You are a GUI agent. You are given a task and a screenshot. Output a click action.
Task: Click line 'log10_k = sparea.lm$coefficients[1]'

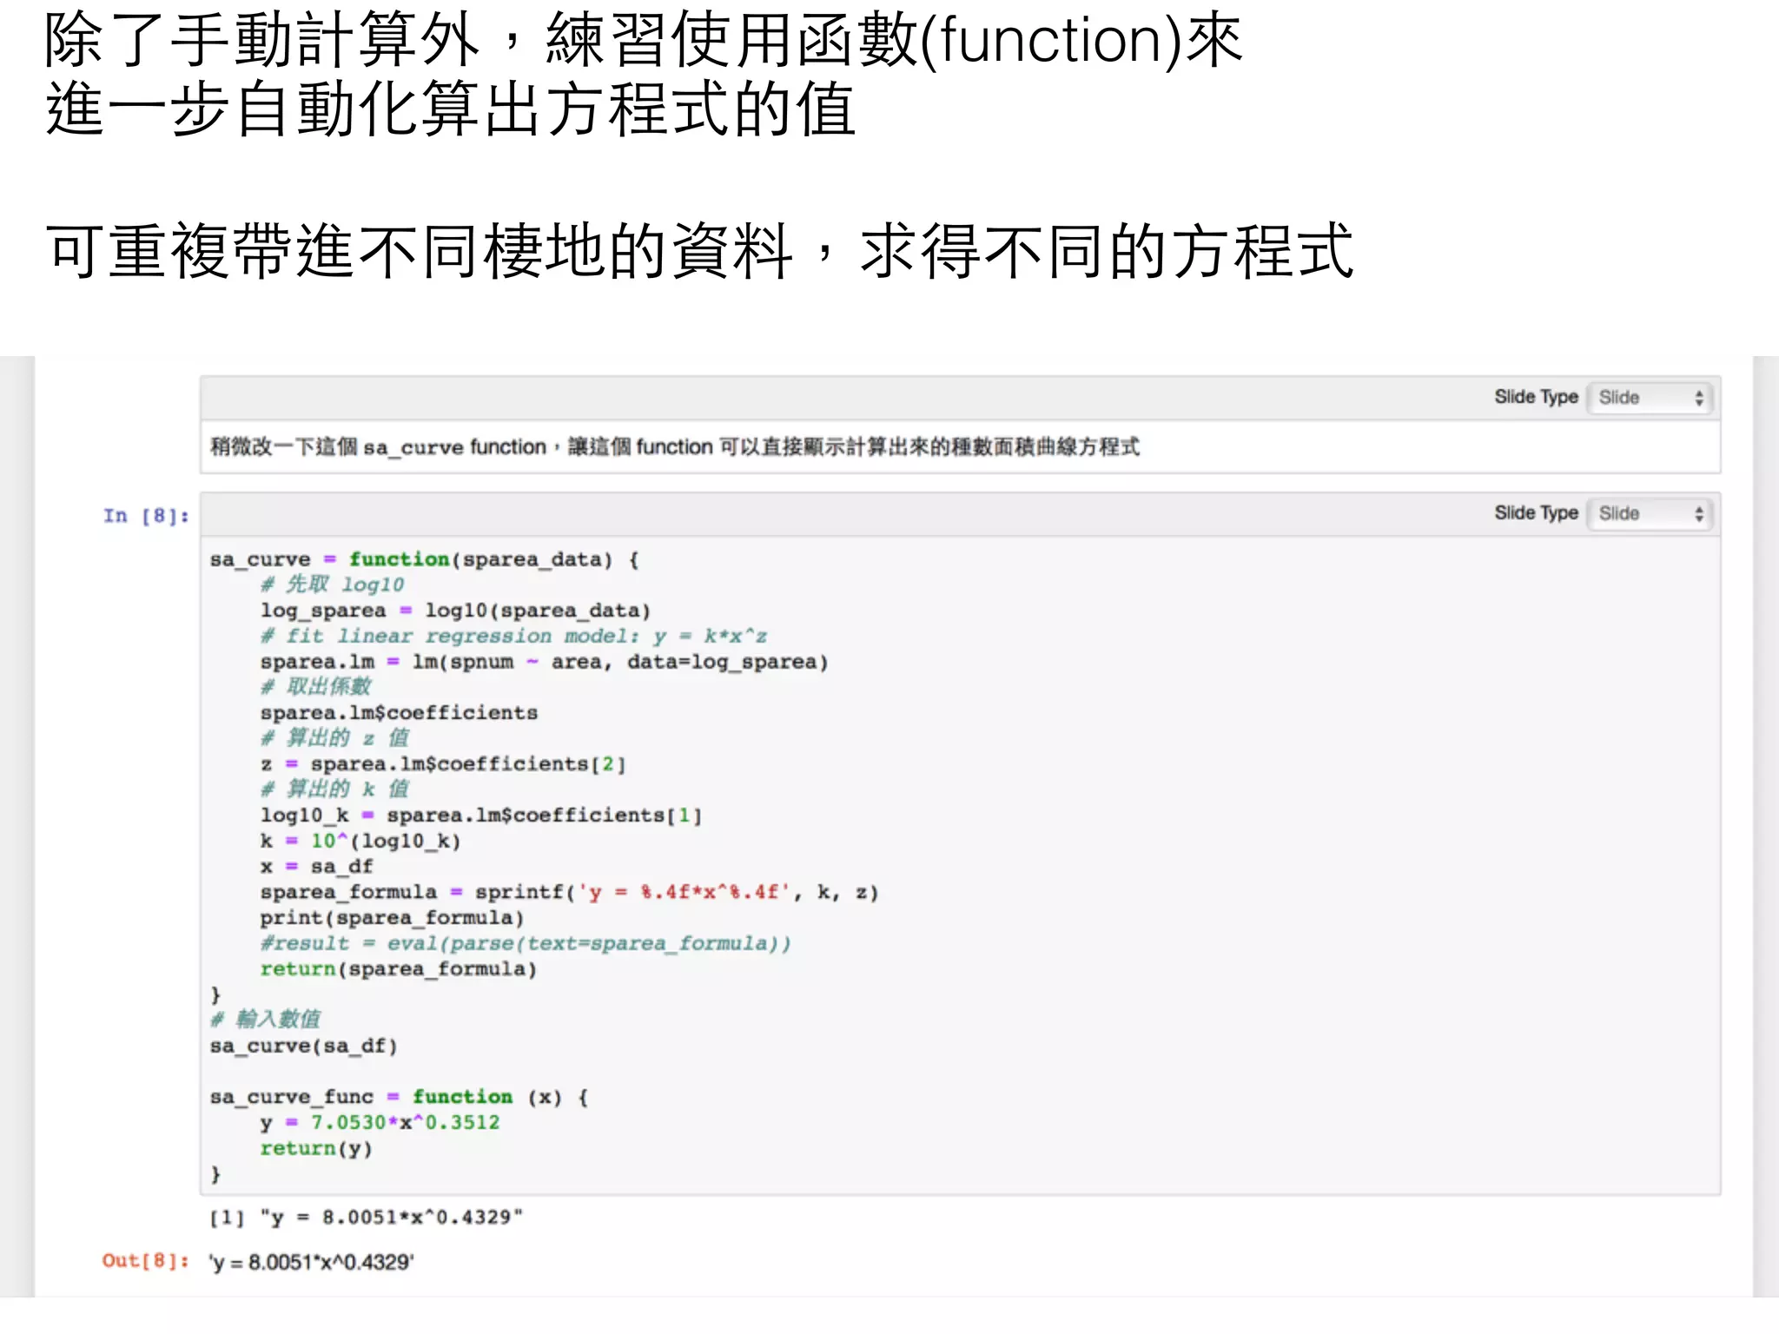click(x=480, y=816)
